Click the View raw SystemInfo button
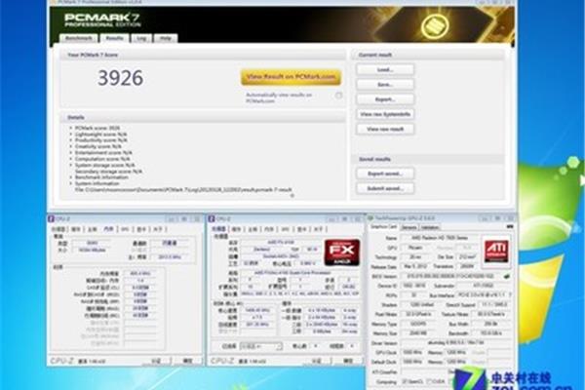Screen dimensions: 585x390 click(385, 114)
